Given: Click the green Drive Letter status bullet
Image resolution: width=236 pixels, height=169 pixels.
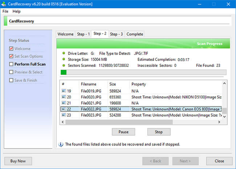Looking at the screenshot, I should 64,53.
